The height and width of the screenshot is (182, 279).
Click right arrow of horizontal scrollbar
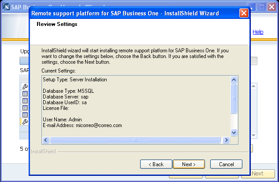point(226,140)
